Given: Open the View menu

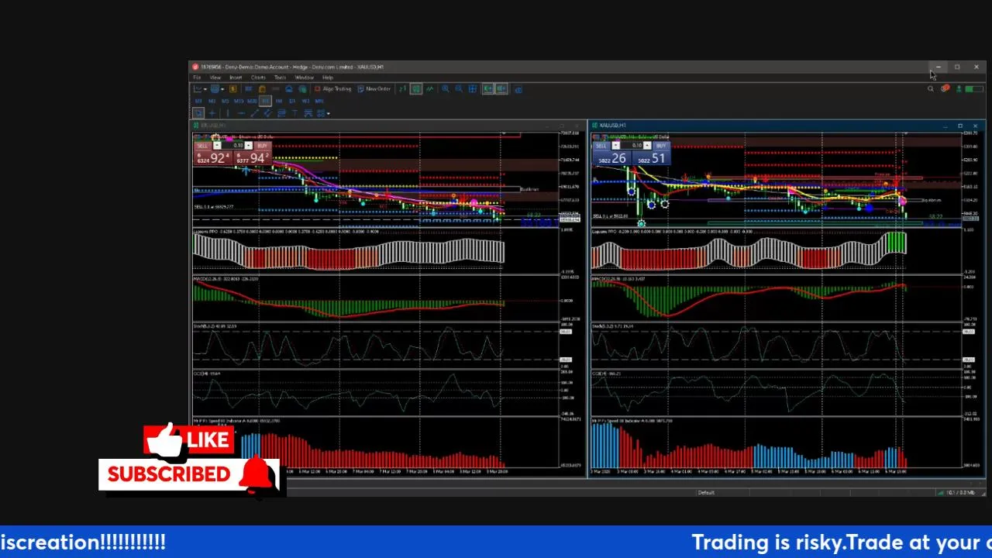Looking at the screenshot, I should [215, 77].
